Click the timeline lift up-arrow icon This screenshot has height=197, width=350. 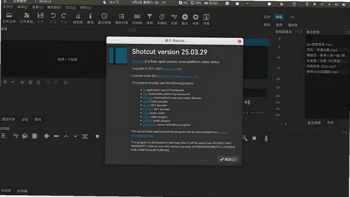tap(66, 136)
